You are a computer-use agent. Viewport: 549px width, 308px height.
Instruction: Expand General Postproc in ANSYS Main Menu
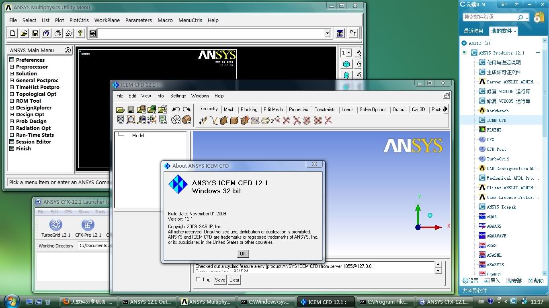click(12, 81)
